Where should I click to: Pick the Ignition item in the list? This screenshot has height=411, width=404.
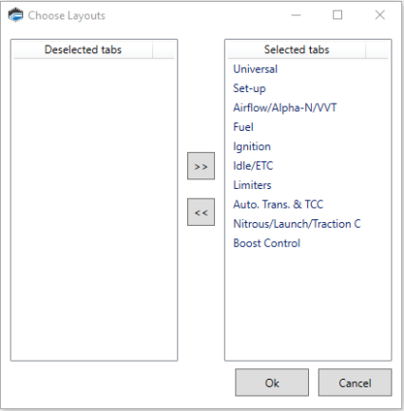point(252,146)
